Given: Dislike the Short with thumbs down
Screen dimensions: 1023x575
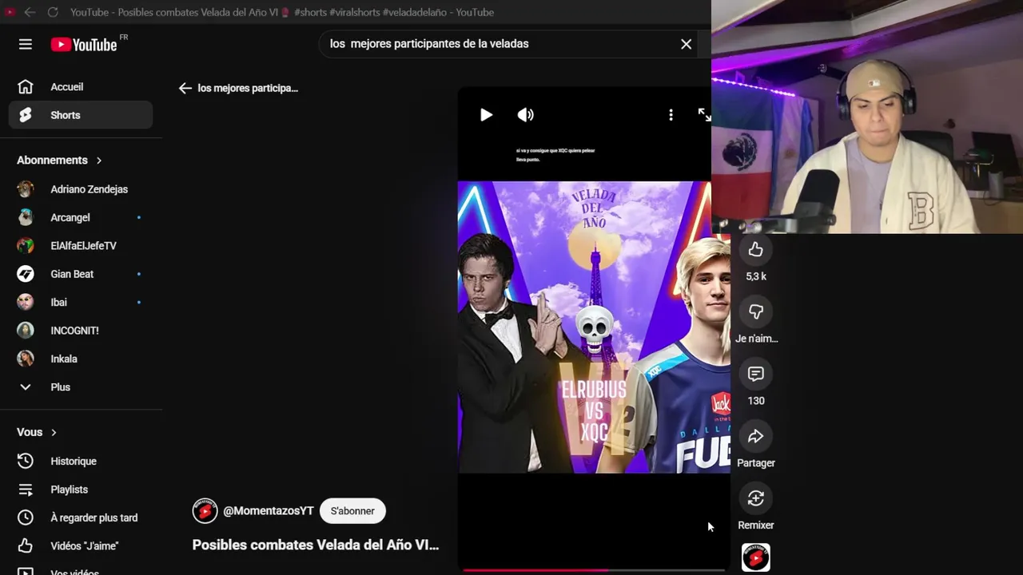Looking at the screenshot, I should pyautogui.click(x=756, y=312).
